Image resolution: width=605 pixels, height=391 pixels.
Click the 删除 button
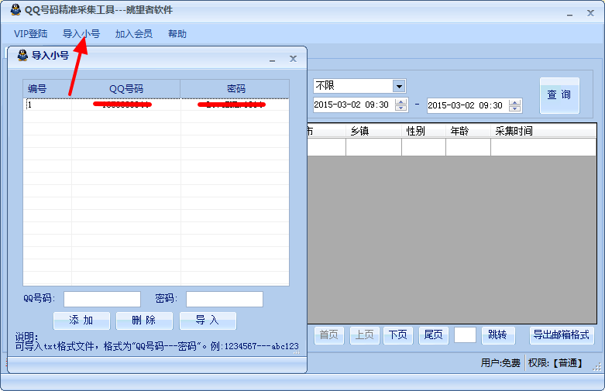(144, 321)
